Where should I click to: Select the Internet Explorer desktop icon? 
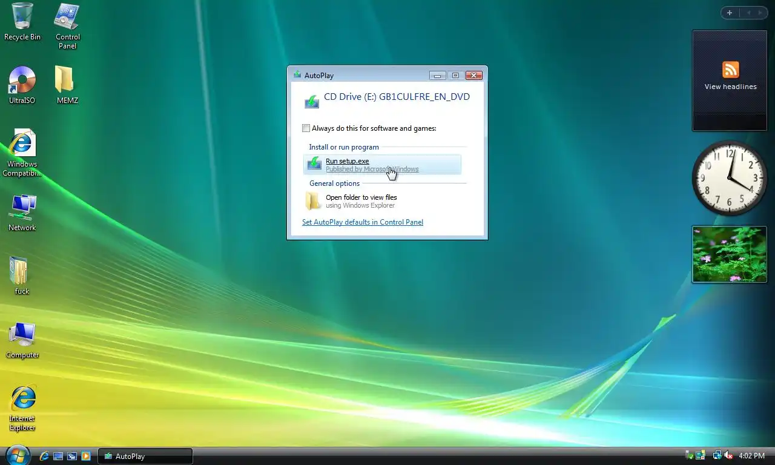tap(22, 409)
